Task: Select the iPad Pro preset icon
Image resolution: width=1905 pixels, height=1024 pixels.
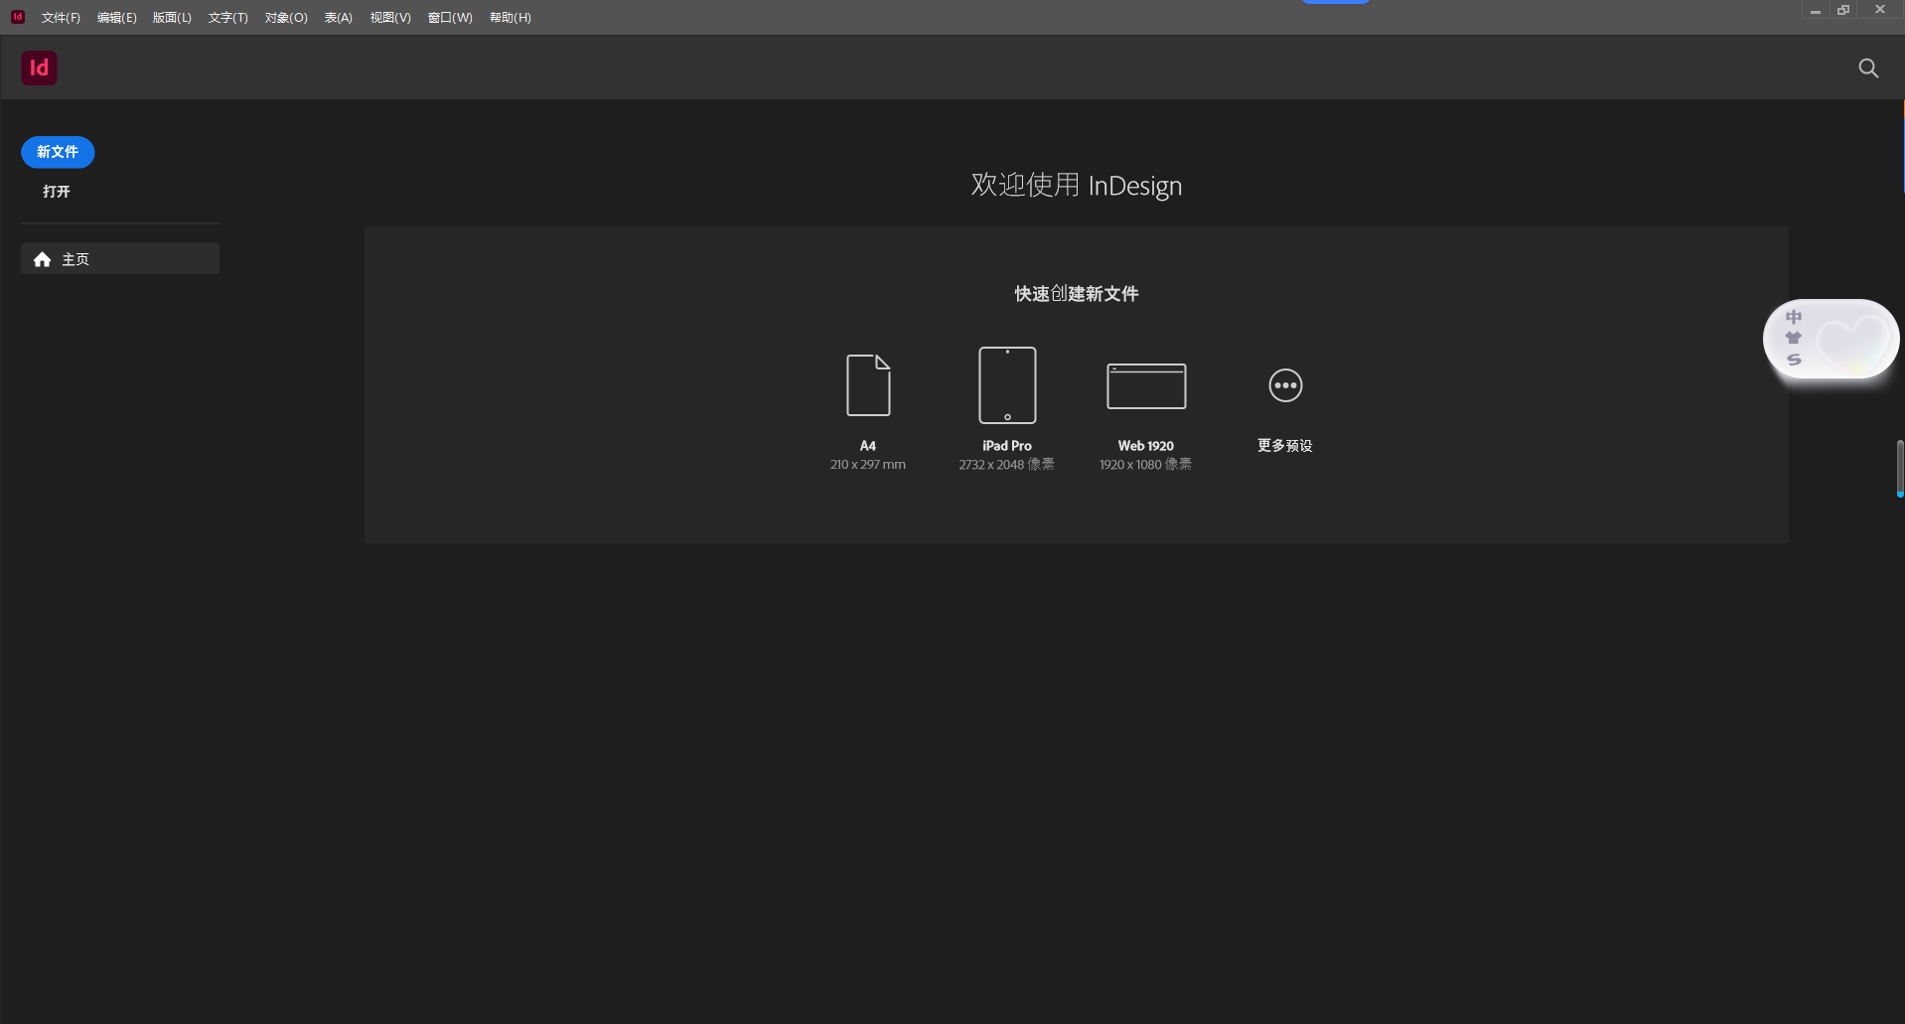Action: [x=1006, y=385]
